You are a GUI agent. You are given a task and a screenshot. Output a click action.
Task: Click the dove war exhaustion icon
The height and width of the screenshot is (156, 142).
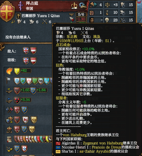tap(72, 19)
